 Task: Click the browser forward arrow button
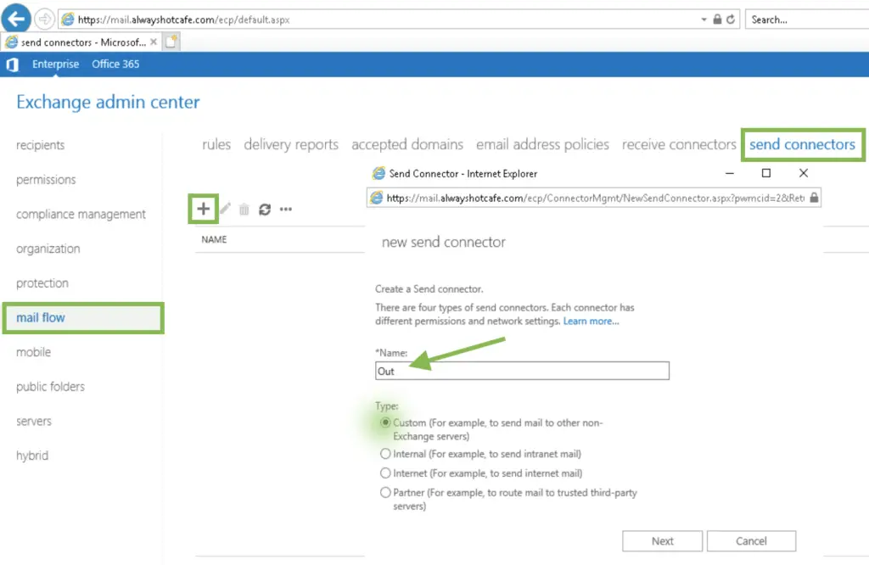pyautogui.click(x=44, y=20)
